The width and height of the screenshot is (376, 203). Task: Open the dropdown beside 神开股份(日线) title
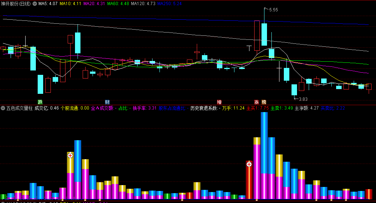[35, 4]
